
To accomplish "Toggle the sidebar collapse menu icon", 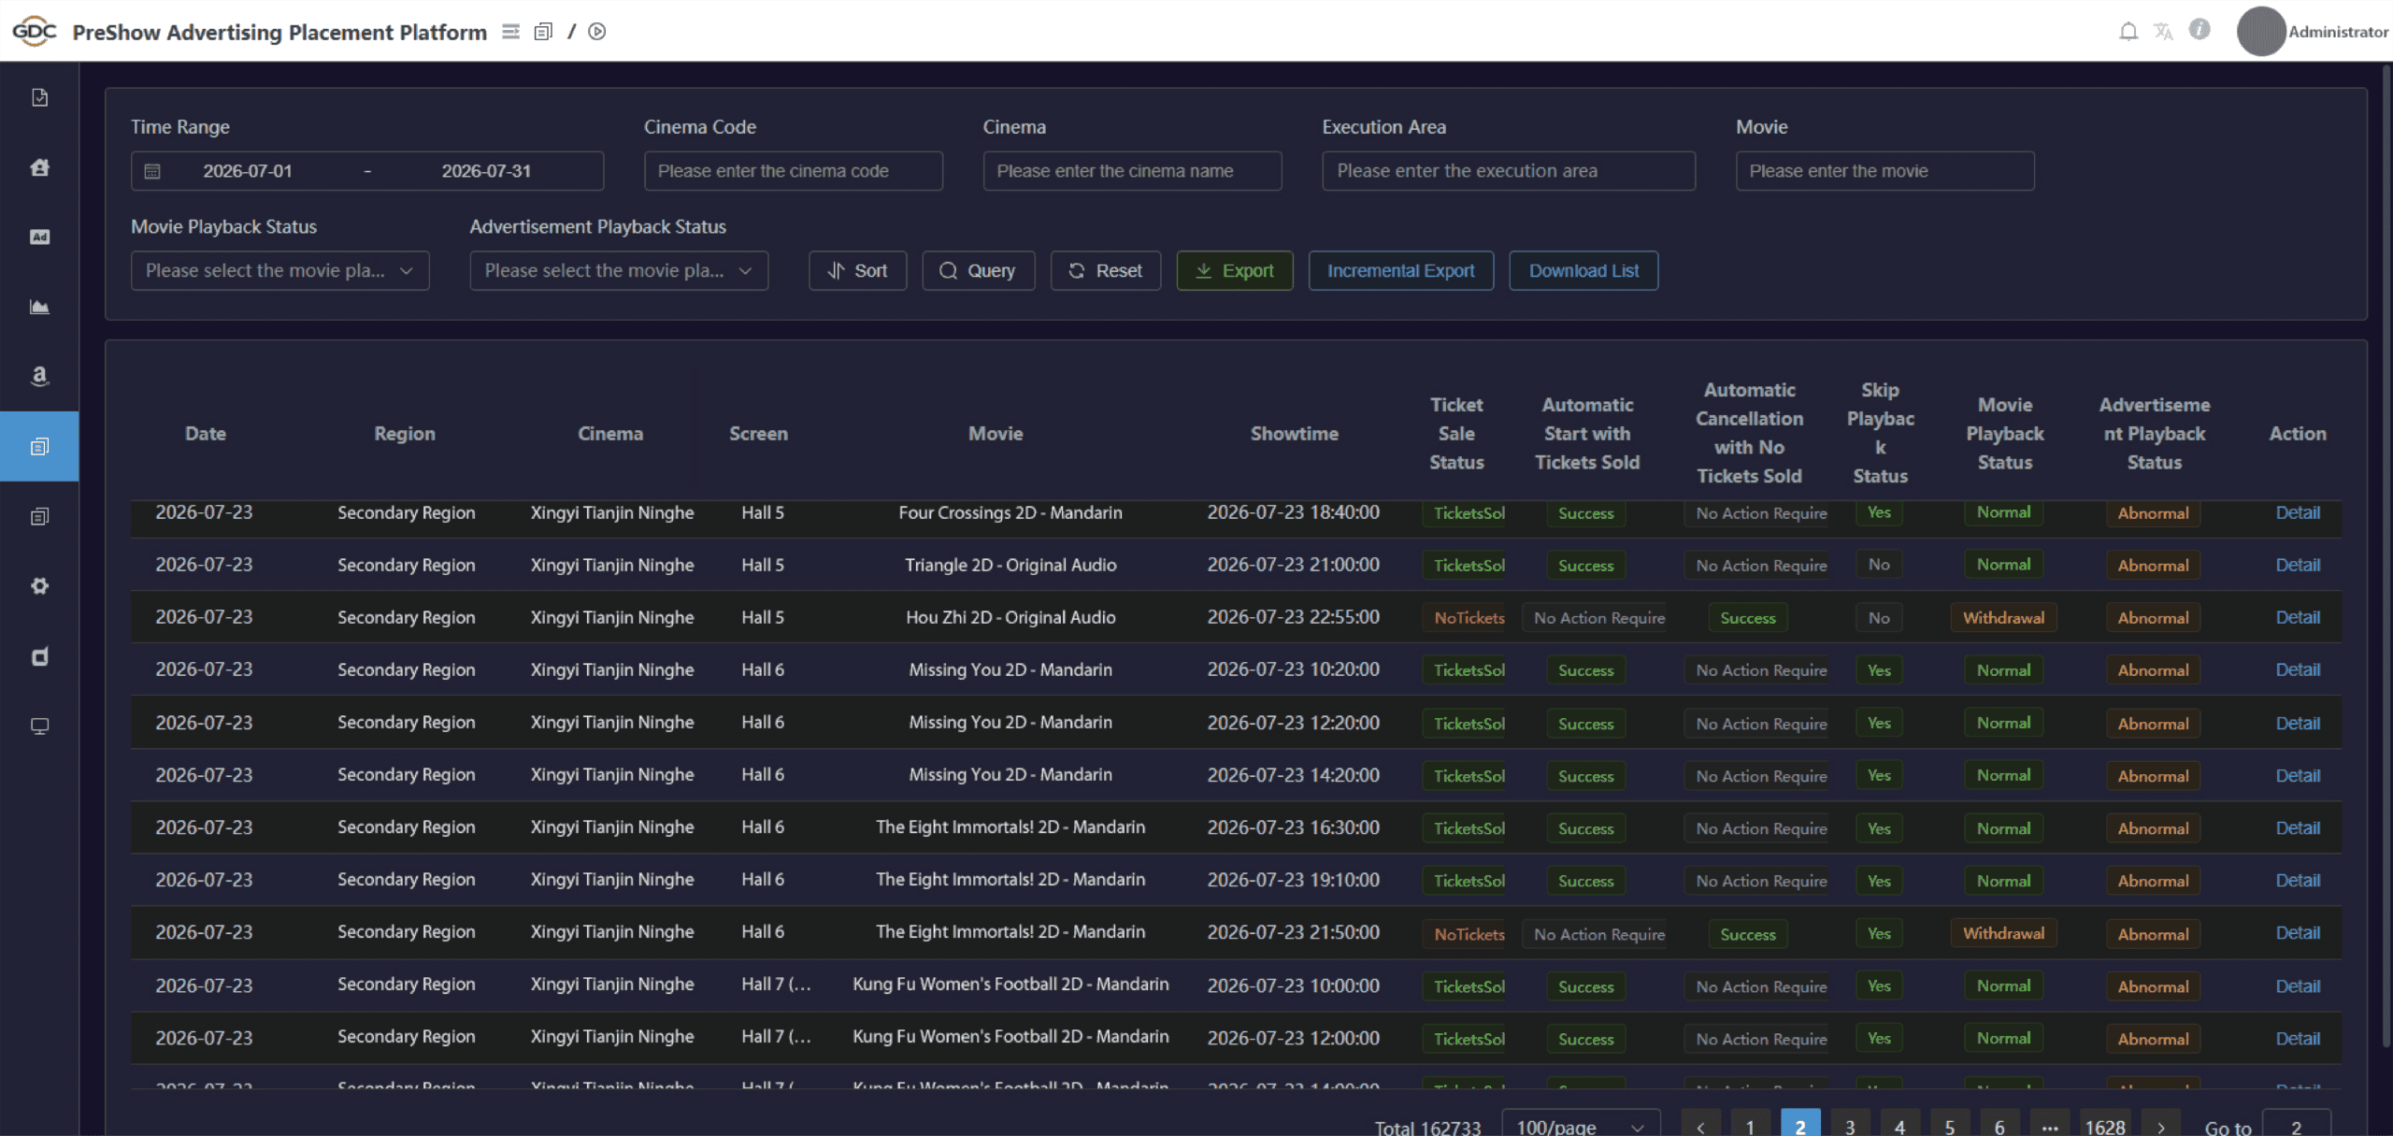I will click(510, 32).
